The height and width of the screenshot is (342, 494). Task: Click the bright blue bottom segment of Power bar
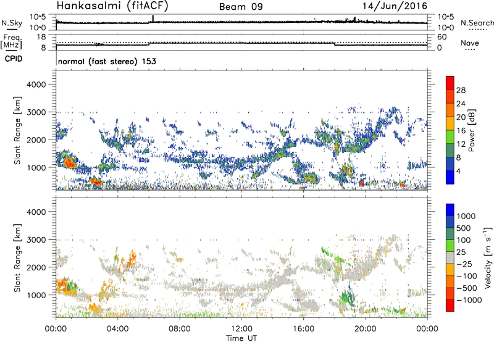pyautogui.click(x=450, y=177)
